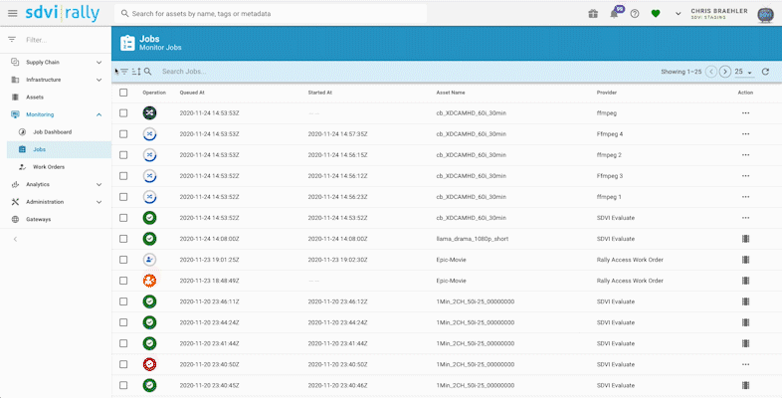Click the green heart status icon
Viewport: 782px width, 398px height.
tap(656, 14)
